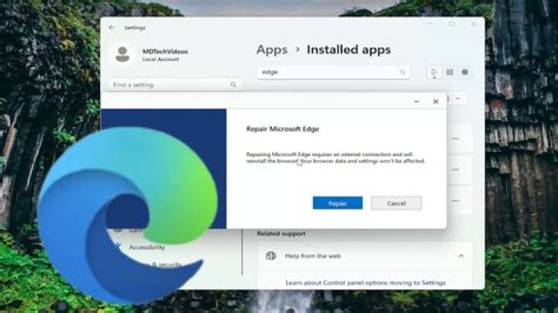Switch to grid view of installed apps
This screenshot has height=313, width=558.
(x=449, y=72)
